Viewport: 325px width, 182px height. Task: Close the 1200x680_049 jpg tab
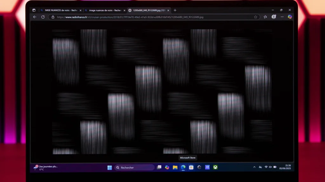(x=168, y=10)
